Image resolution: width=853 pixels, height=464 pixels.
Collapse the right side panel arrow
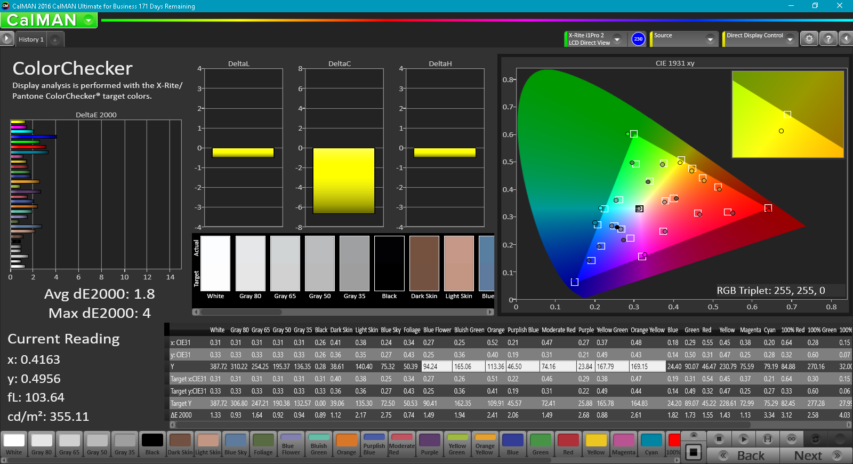[x=846, y=39]
